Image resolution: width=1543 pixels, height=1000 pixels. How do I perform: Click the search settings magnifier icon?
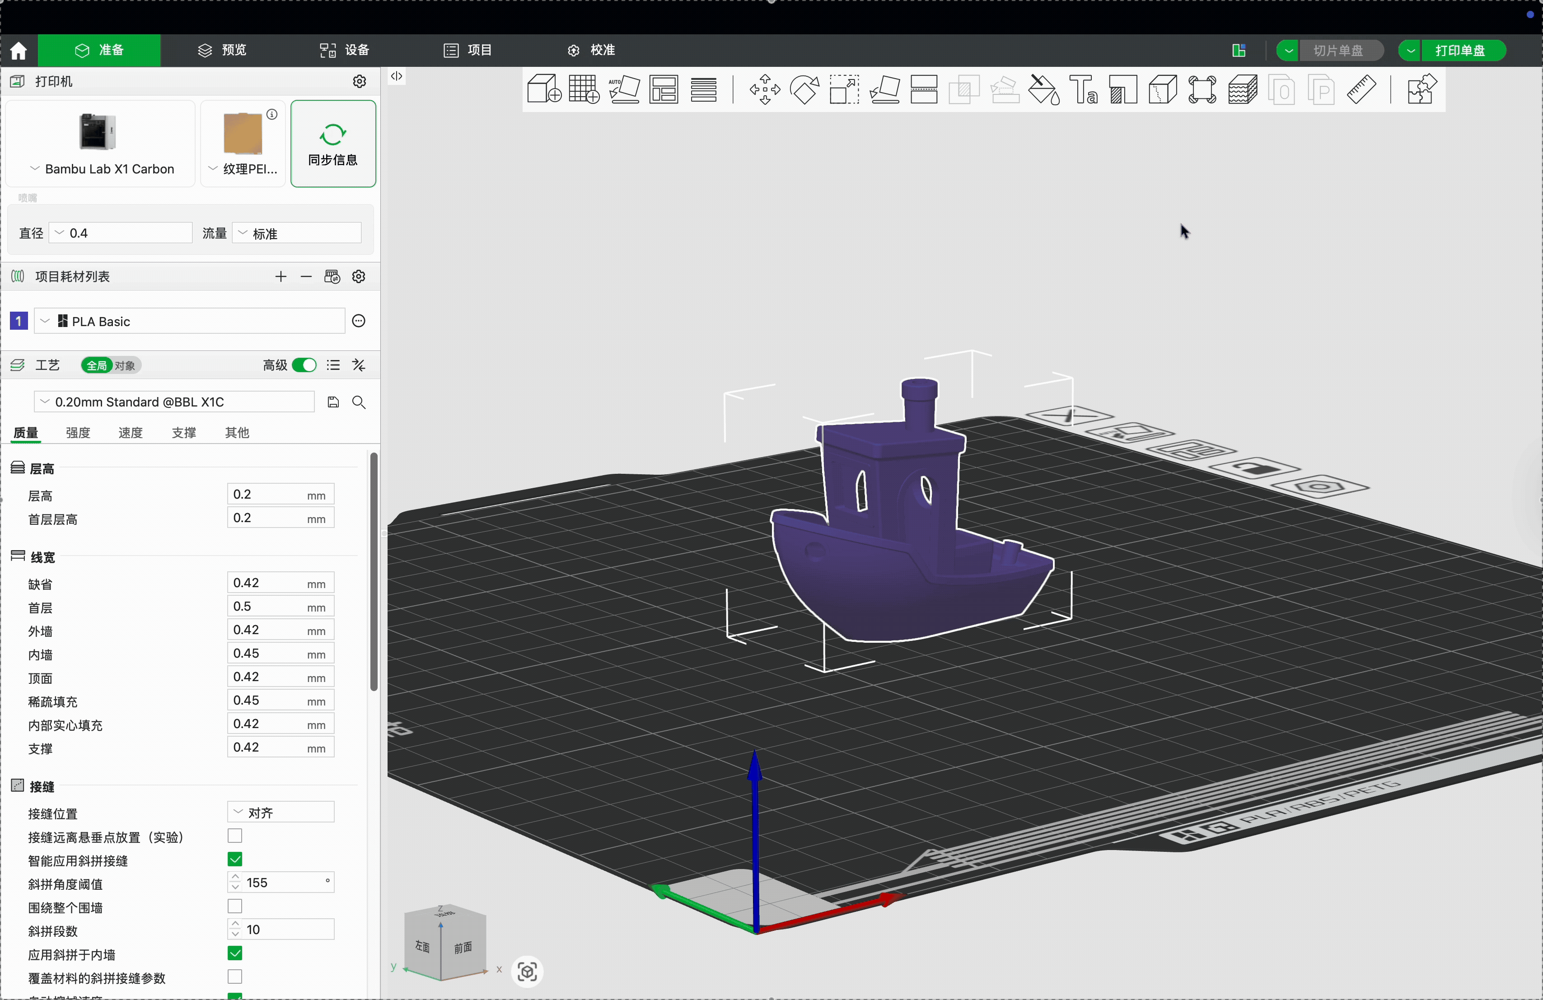coord(359,402)
